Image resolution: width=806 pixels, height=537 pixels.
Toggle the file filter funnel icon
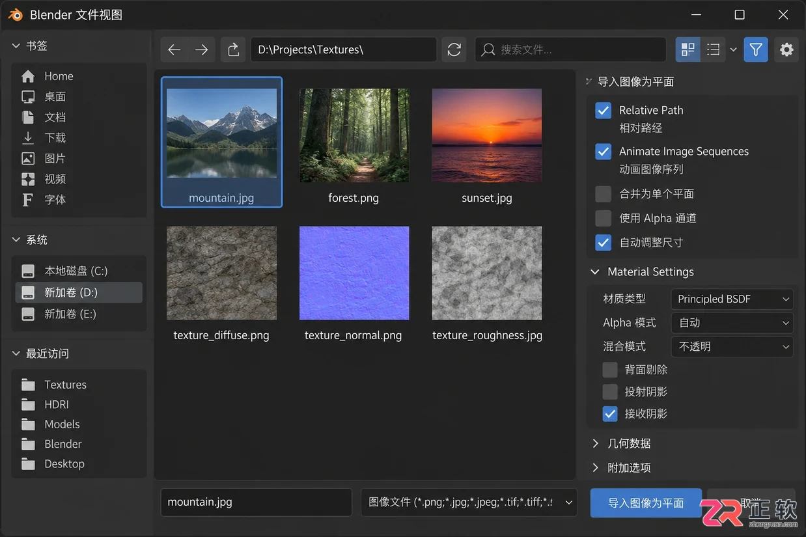tap(756, 49)
